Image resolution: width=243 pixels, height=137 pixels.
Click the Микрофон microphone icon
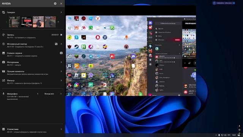tap(3, 94)
